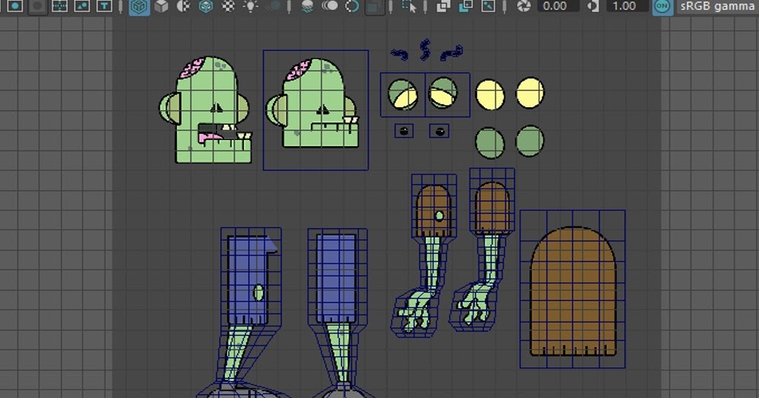Viewport: 759px width, 398px height.
Task: Click the Exposure aperture icon
Action: [x=524, y=6]
